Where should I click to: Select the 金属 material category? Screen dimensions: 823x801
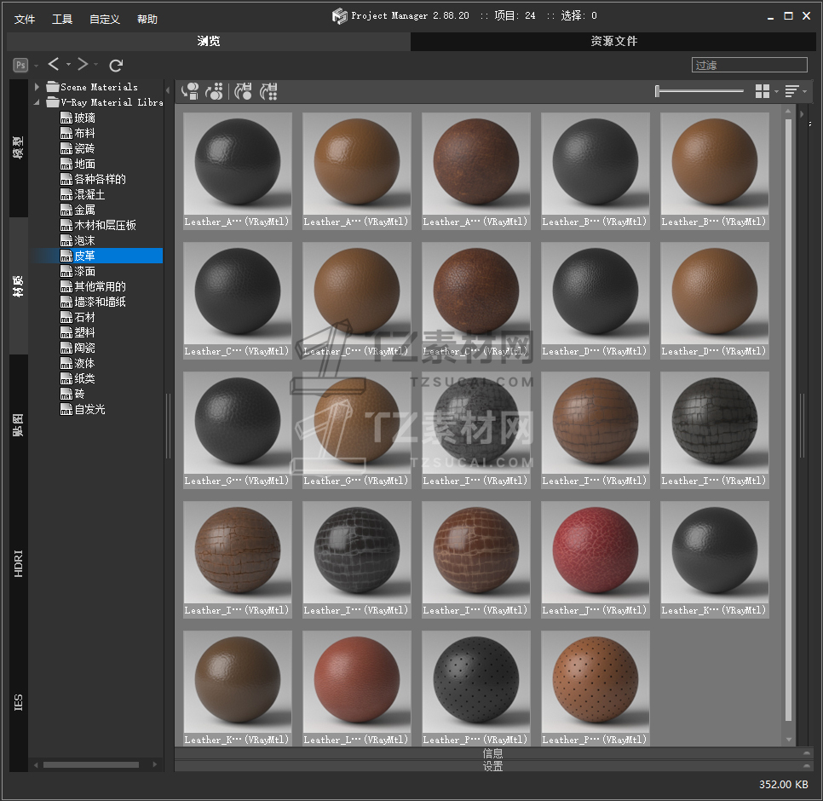coord(84,210)
